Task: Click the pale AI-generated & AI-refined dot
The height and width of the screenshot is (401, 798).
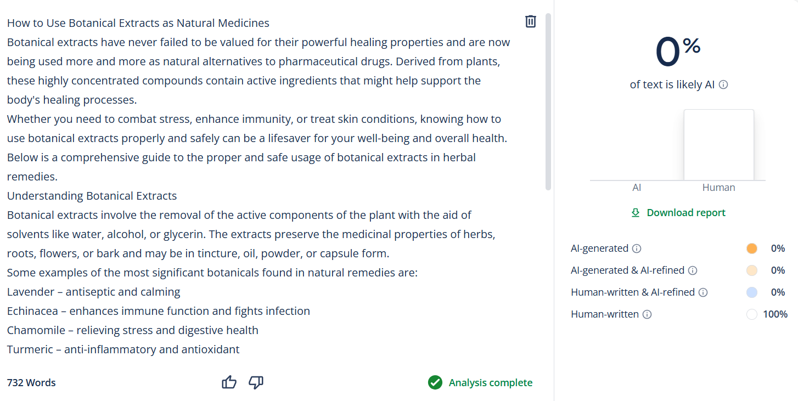Action: pyautogui.click(x=752, y=270)
